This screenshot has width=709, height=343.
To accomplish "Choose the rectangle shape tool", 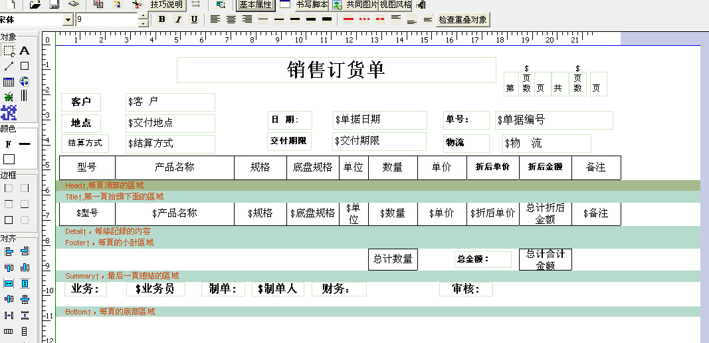I will click(x=25, y=66).
